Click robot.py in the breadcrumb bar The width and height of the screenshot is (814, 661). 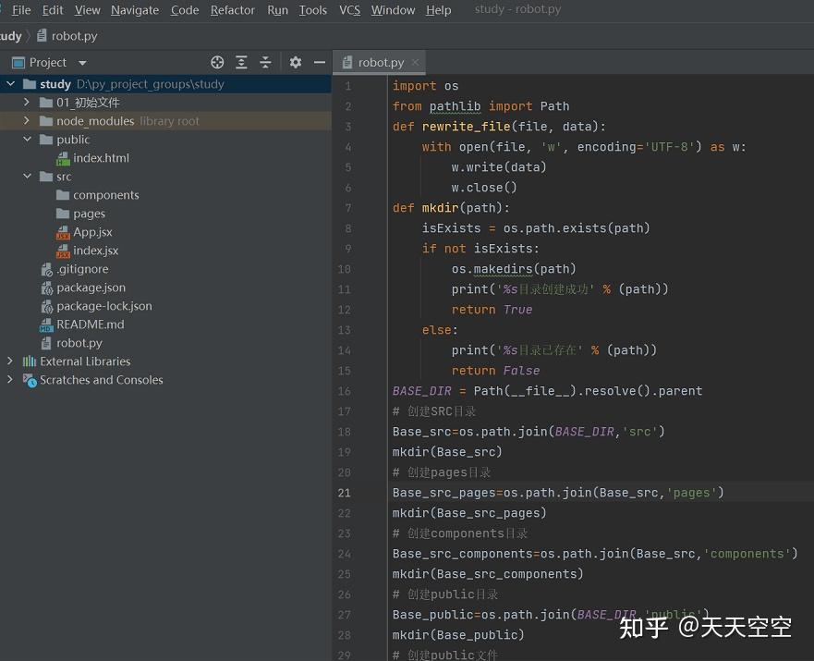coord(74,36)
